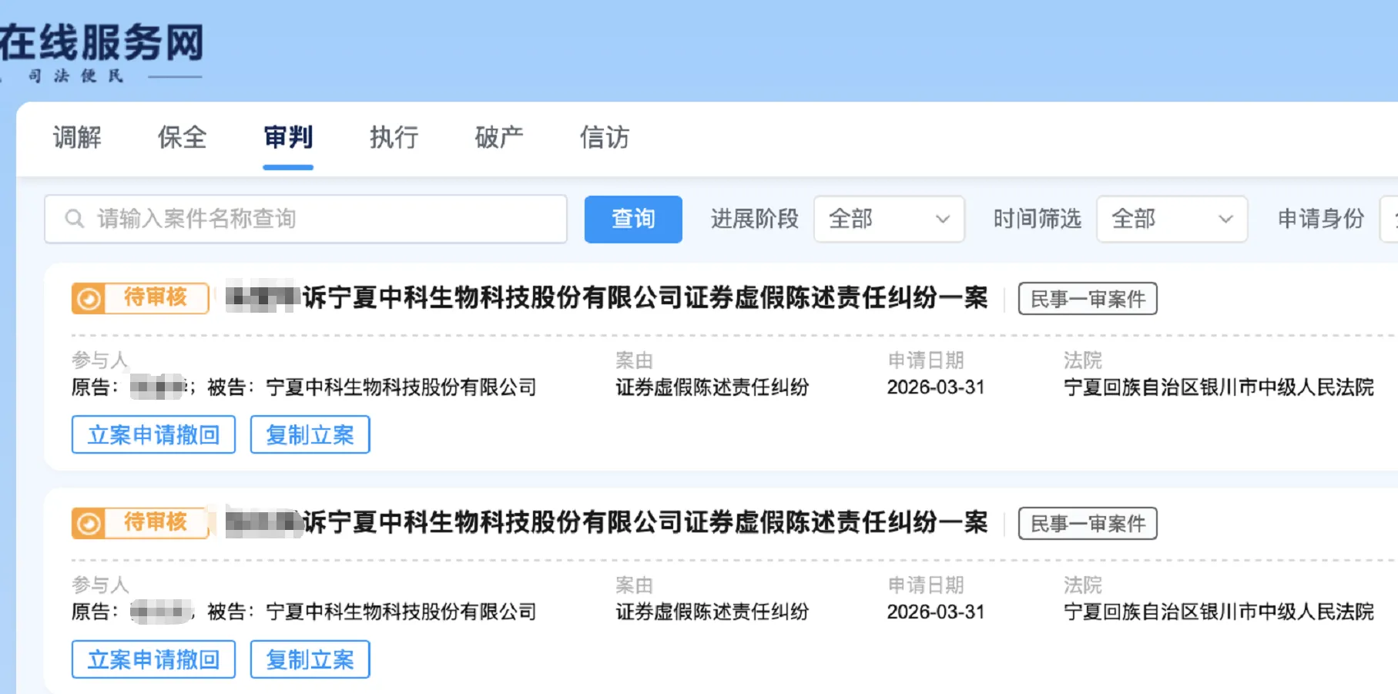Click the circular status icon on the second 待审核 badge
The image size is (1398, 694).
click(90, 522)
